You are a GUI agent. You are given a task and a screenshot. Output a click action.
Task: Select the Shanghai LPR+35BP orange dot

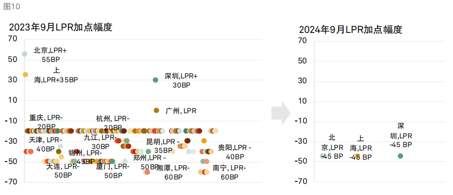pos(25,75)
